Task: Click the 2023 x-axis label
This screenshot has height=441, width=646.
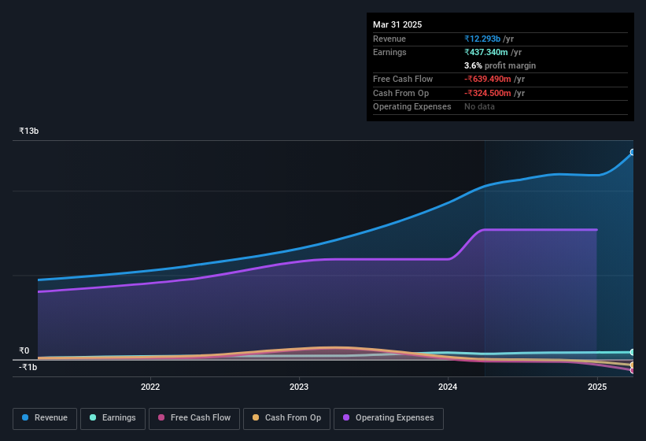Action: [x=299, y=387]
